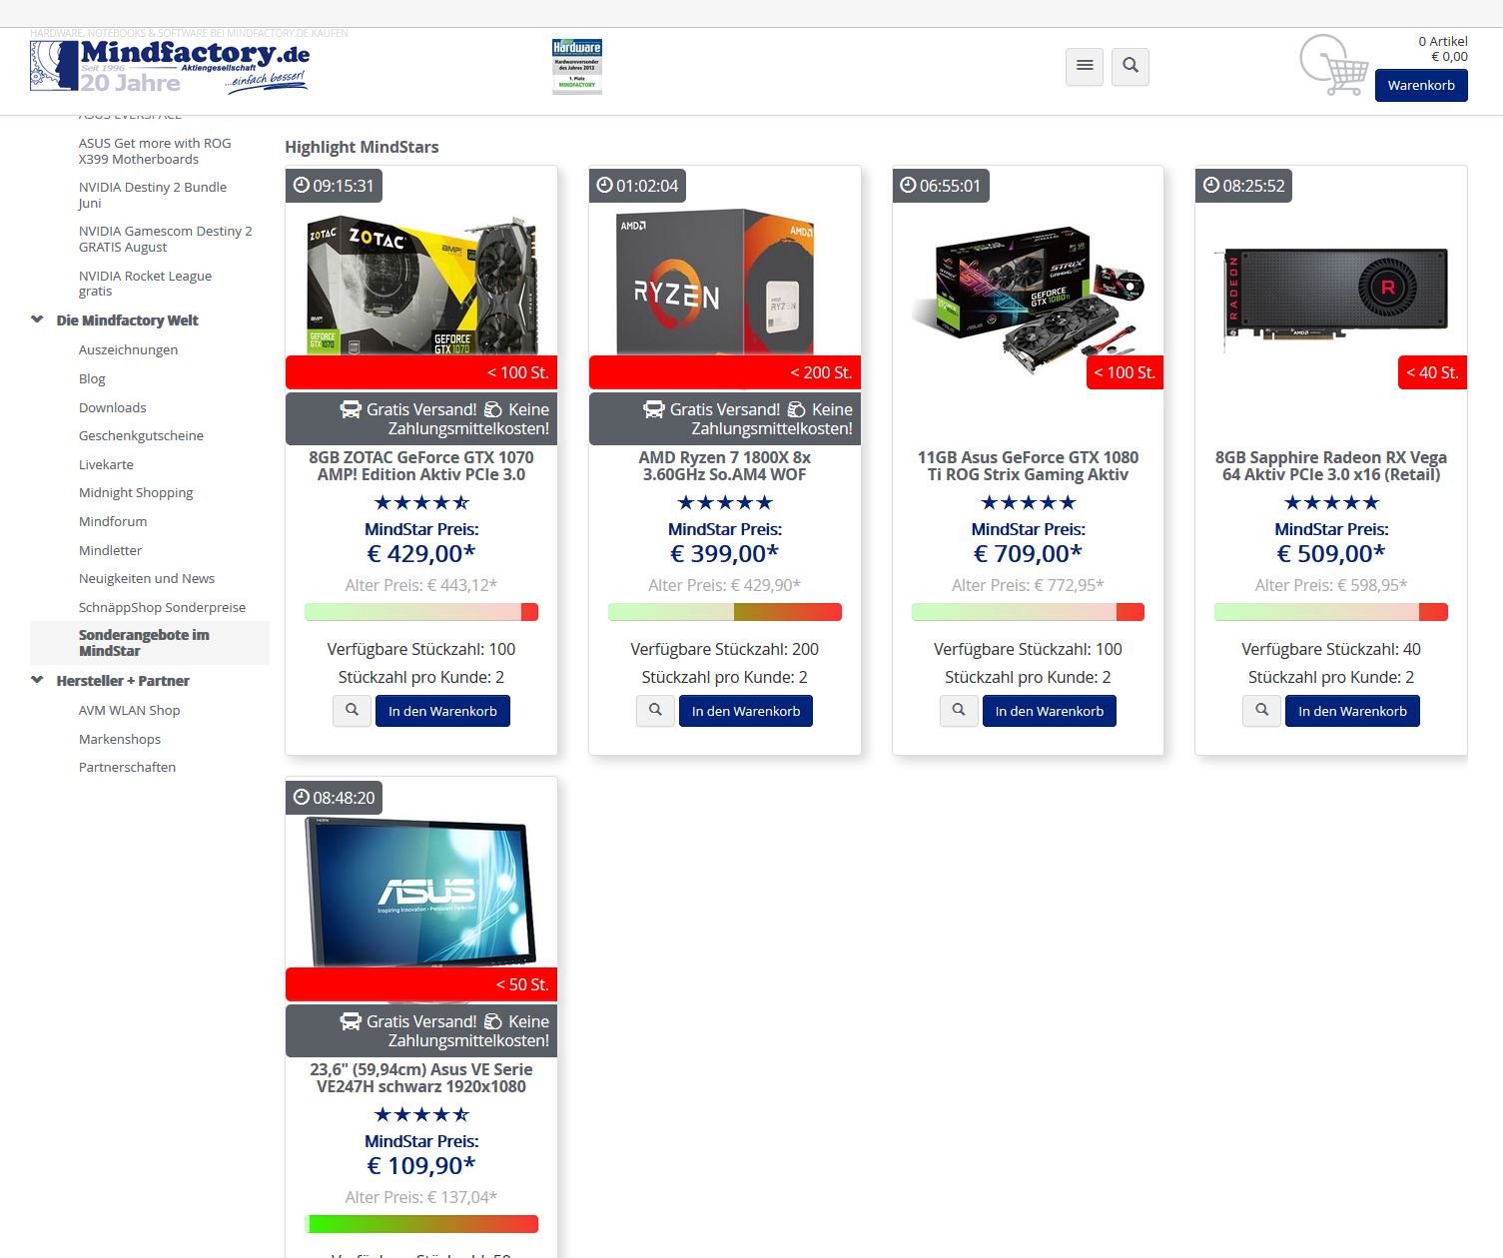Click the 08:25:52 countdown timer badge
This screenshot has height=1258, width=1503.
(1243, 186)
